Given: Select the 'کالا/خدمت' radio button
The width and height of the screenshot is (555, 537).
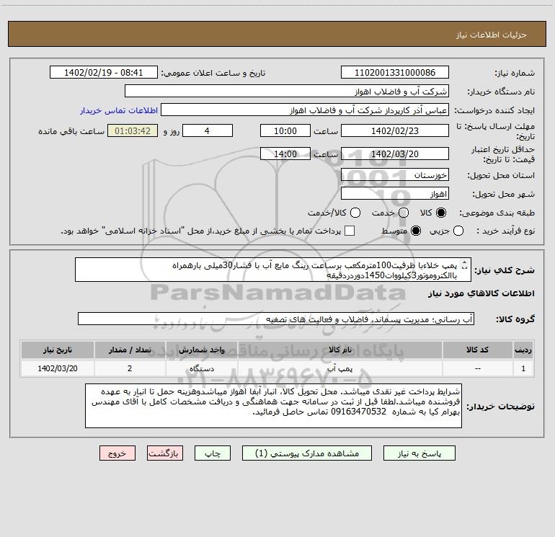Looking at the screenshot, I should 355,213.
